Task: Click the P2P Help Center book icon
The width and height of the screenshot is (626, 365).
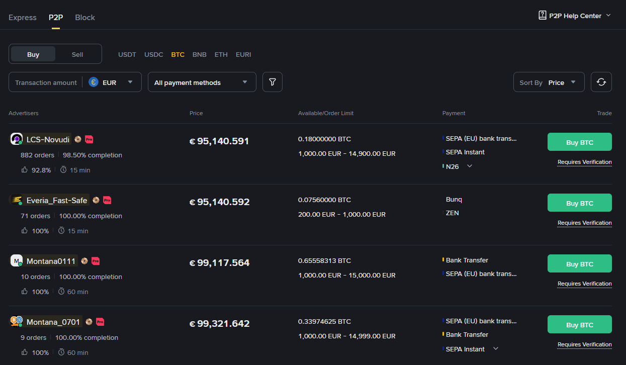Action: click(542, 16)
